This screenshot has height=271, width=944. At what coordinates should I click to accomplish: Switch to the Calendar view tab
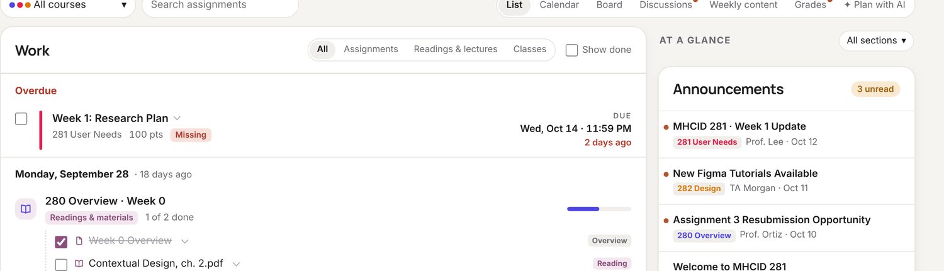click(x=559, y=5)
